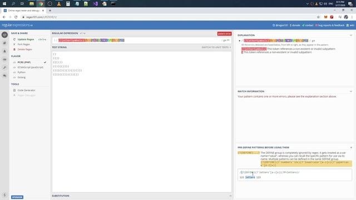
Task: Click Update Regex
Action: click(26, 39)
